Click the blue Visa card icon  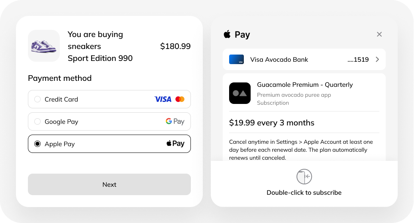pyautogui.click(x=236, y=60)
